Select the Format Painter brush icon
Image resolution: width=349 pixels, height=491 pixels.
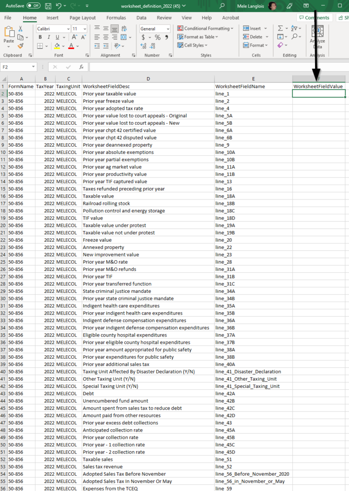(21, 46)
